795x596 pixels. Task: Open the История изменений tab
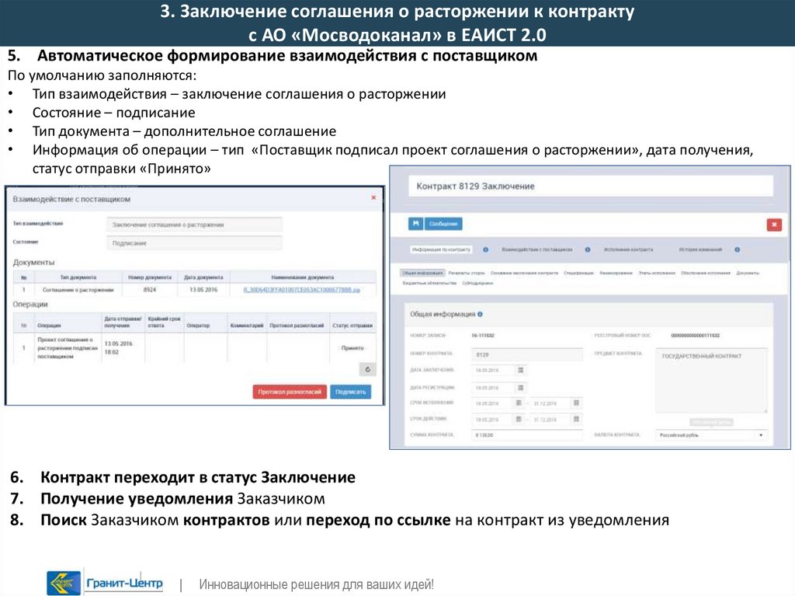point(700,249)
